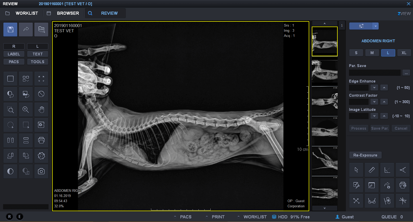Expand the image settings dropdown arrow
The height and width of the screenshot is (222, 413).
376,26
